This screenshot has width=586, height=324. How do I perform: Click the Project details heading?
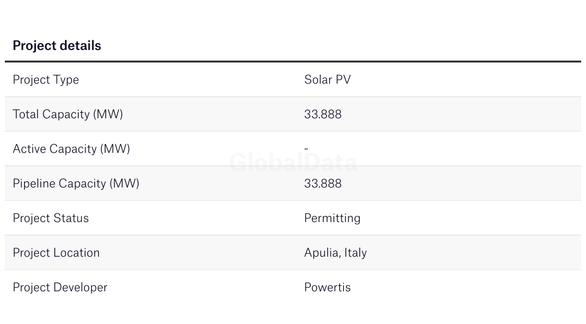(57, 46)
